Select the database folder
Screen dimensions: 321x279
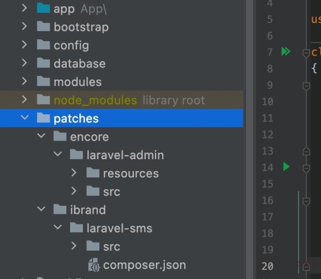[79, 64]
